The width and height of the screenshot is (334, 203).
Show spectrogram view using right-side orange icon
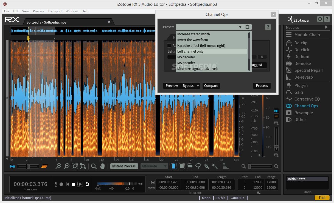point(276,117)
